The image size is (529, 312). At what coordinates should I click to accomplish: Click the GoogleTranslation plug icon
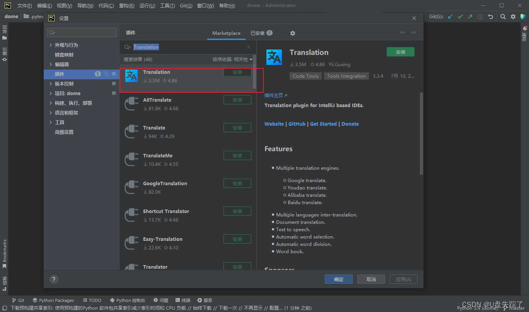[x=131, y=187]
